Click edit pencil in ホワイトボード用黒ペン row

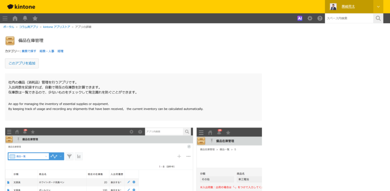click(x=129, y=182)
